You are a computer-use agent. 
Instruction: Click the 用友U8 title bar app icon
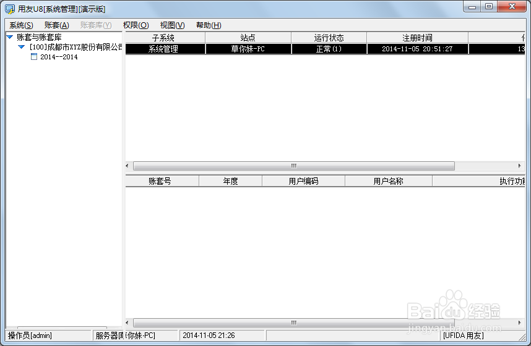10,9
